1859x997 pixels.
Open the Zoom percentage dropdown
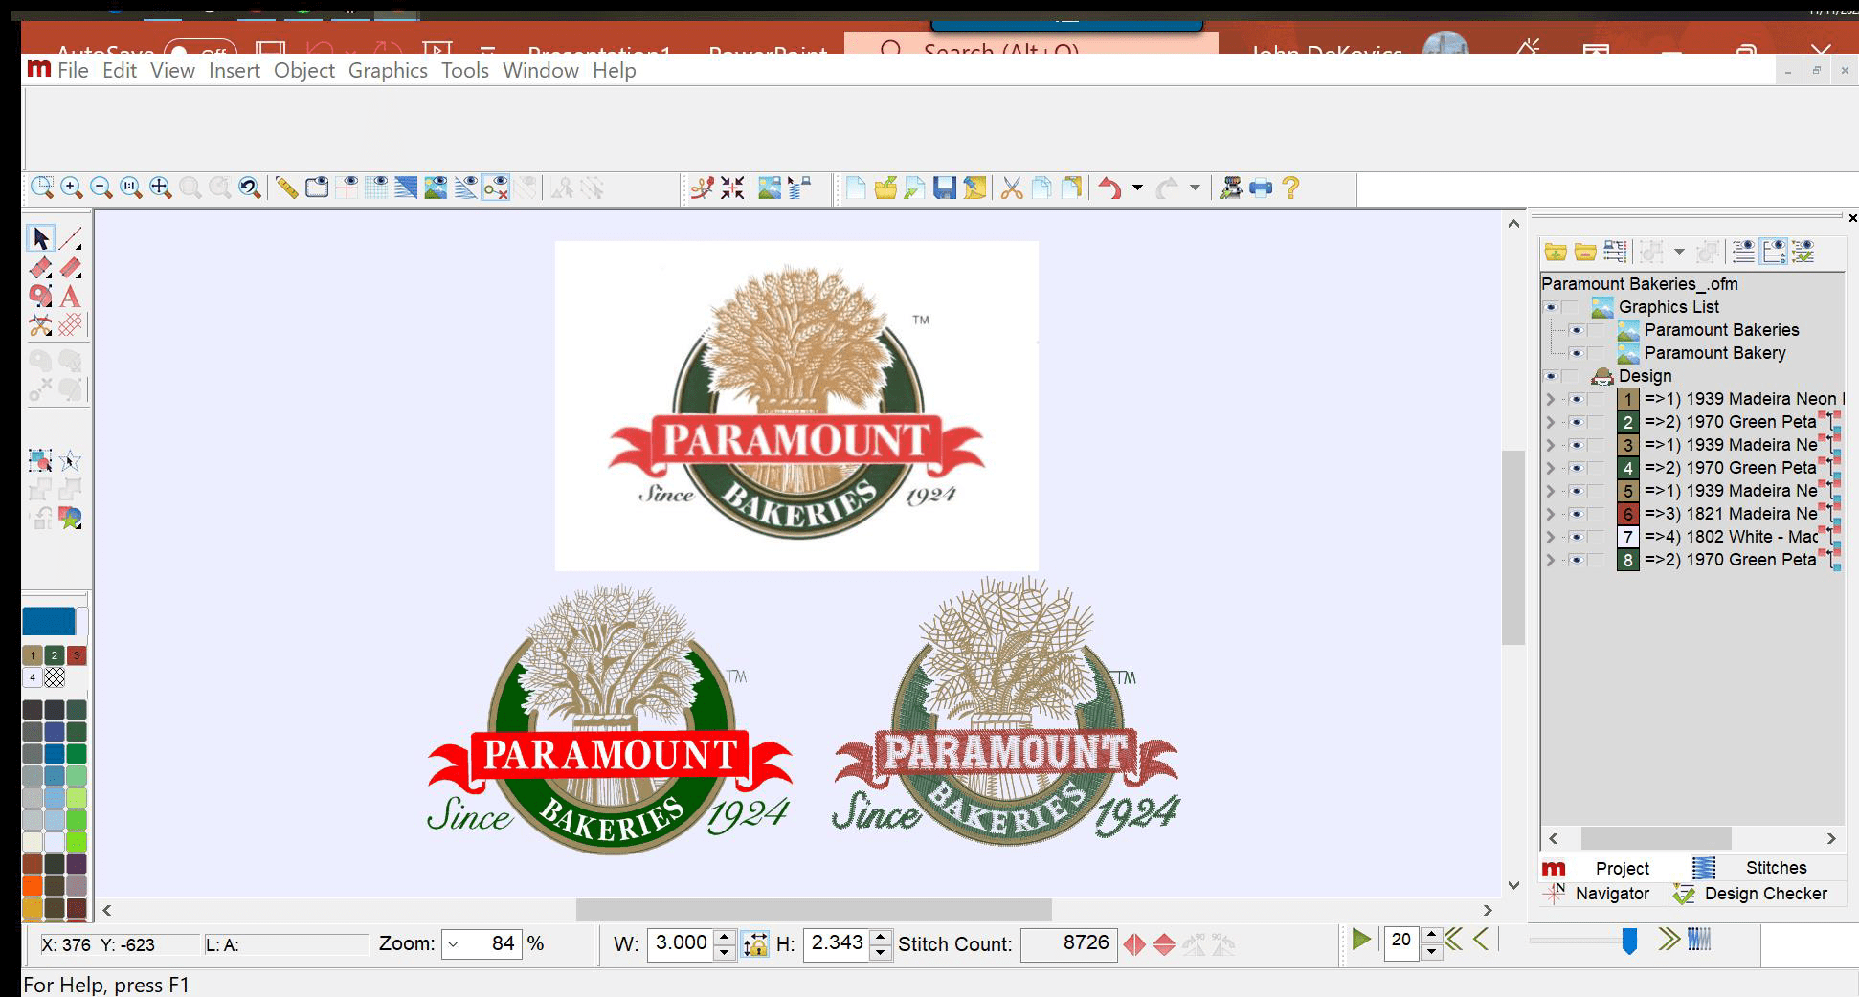click(455, 944)
